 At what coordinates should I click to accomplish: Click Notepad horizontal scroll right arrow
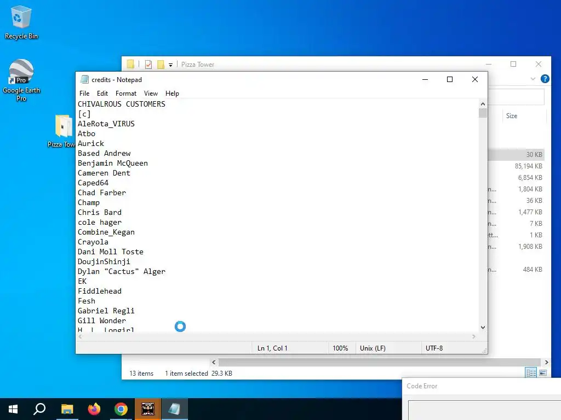474,336
